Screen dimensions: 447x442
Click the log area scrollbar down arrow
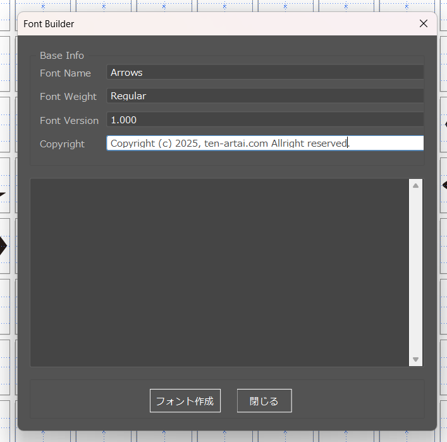click(415, 359)
